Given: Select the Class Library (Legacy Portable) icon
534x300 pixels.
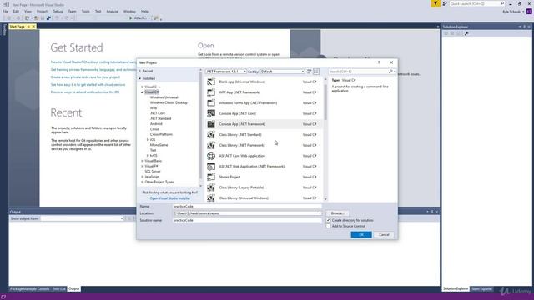Looking at the screenshot, I should click(x=211, y=187).
